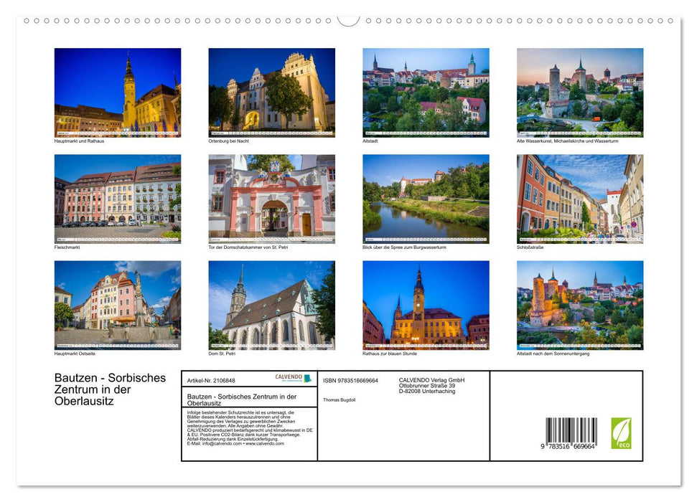View the Alte Wasserkunst photo

point(580,92)
